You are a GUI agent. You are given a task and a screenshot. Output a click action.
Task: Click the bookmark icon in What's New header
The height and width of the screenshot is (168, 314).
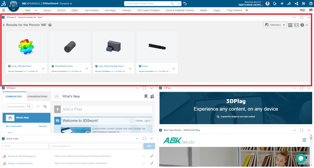146,96
